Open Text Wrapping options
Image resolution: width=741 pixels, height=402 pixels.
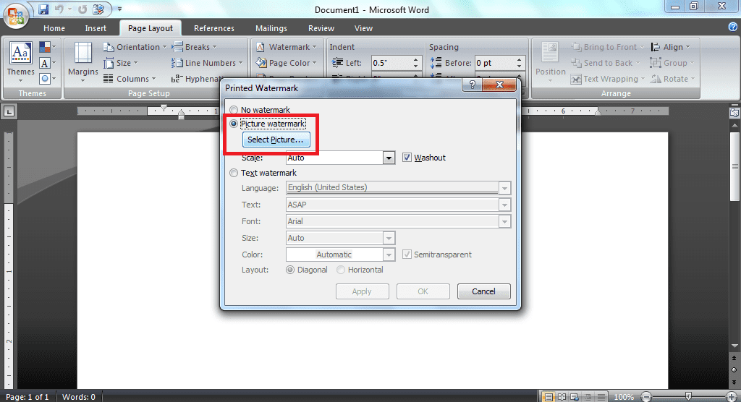[608, 78]
